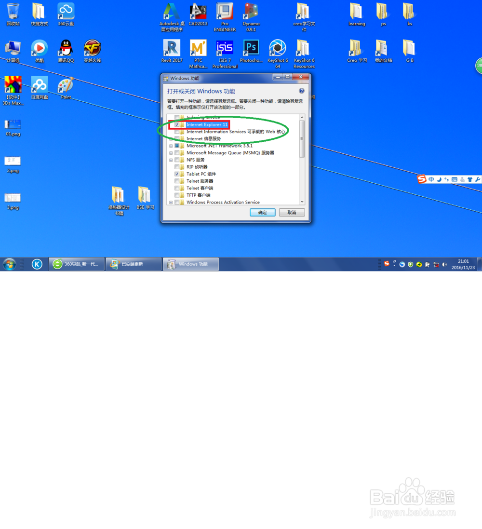The image size is (482, 529).
Task: Open Sogou wrench settings icon
Action: pos(478,179)
